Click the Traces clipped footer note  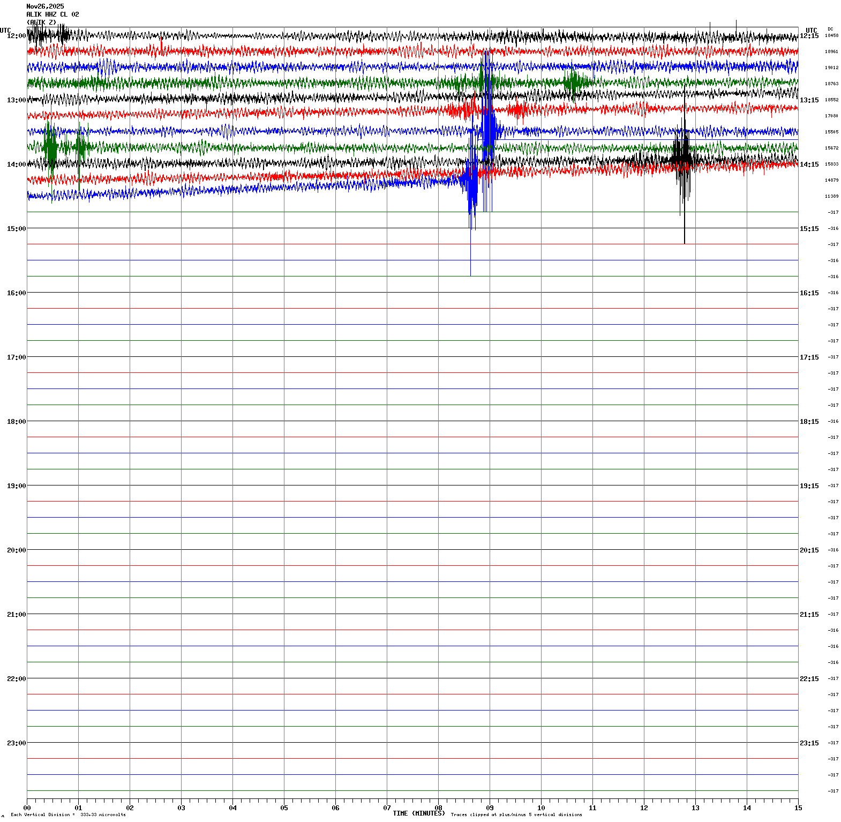tap(516, 815)
